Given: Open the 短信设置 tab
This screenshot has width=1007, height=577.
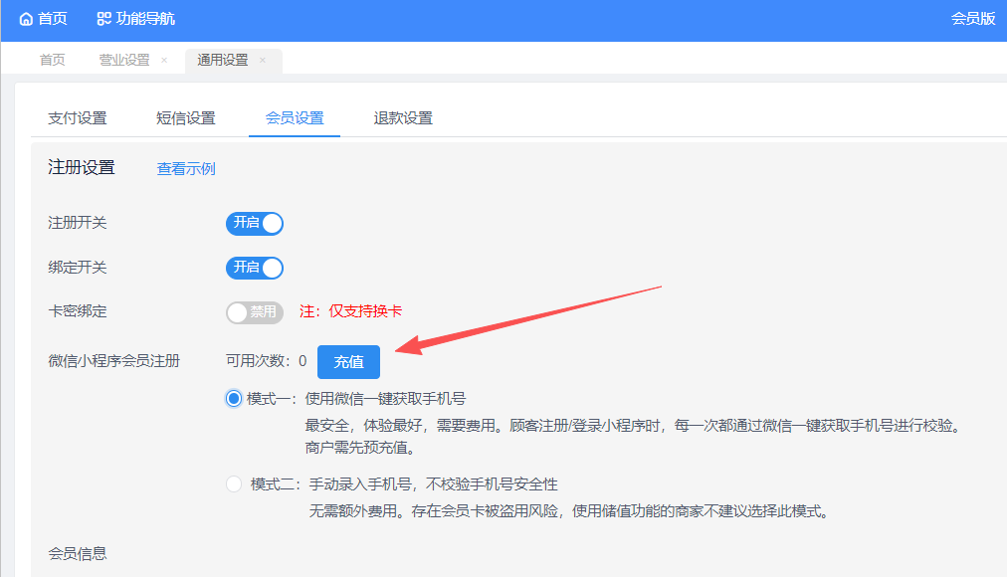Looking at the screenshot, I should pos(185,118).
